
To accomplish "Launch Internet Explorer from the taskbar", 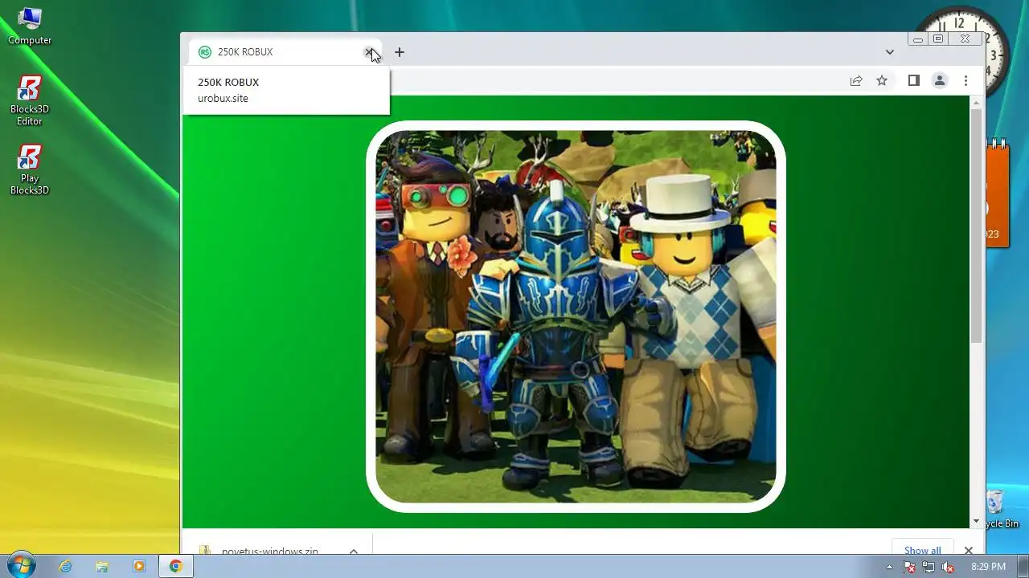I will (65, 566).
